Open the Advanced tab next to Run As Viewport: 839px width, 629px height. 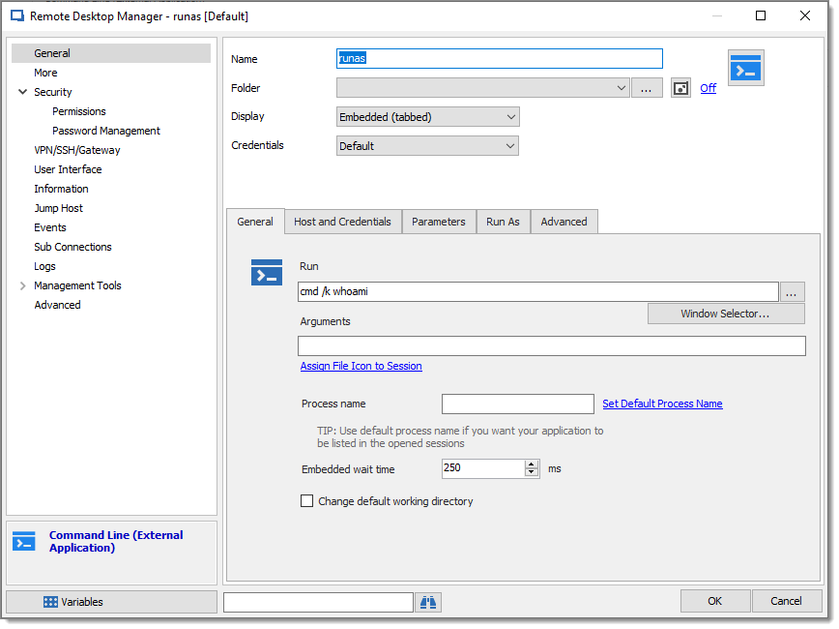pyautogui.click(x=564, y=222)
